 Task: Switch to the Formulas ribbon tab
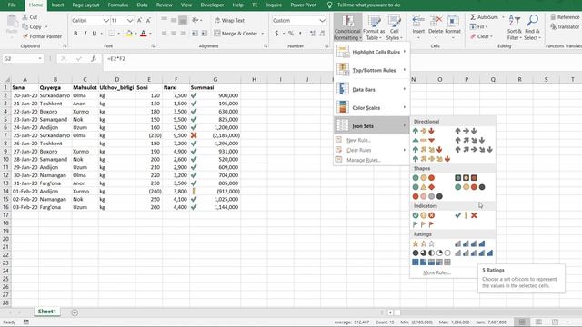[x=117, y=5]
